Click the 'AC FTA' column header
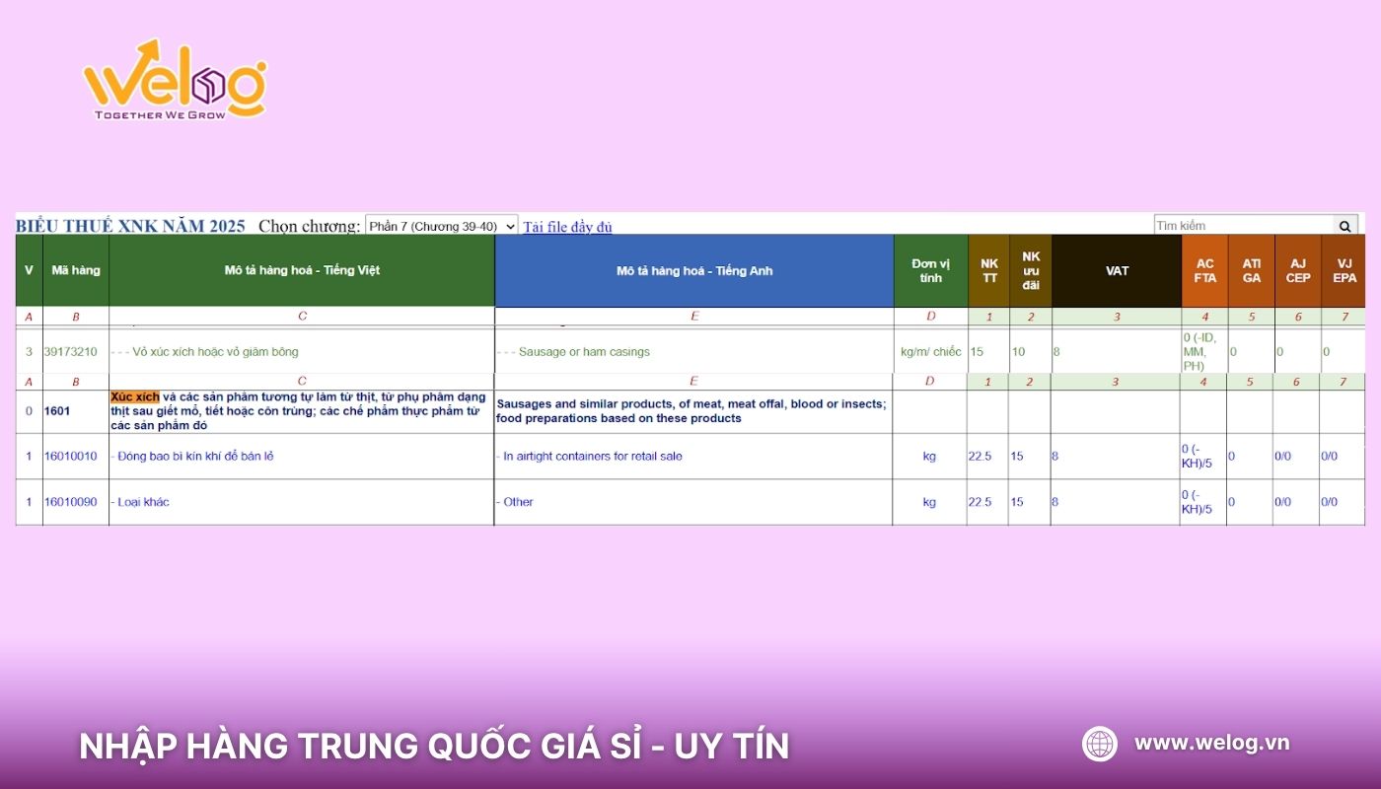1381x789 pixels. tap(1203, 270)
